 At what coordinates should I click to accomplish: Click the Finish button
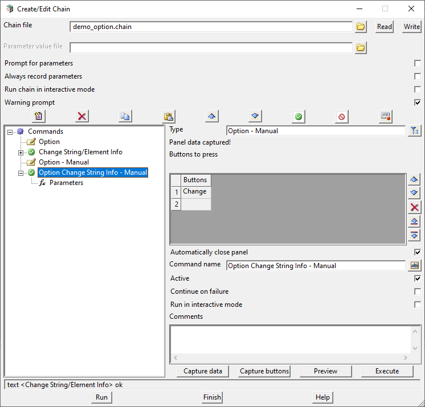[212, 397]
